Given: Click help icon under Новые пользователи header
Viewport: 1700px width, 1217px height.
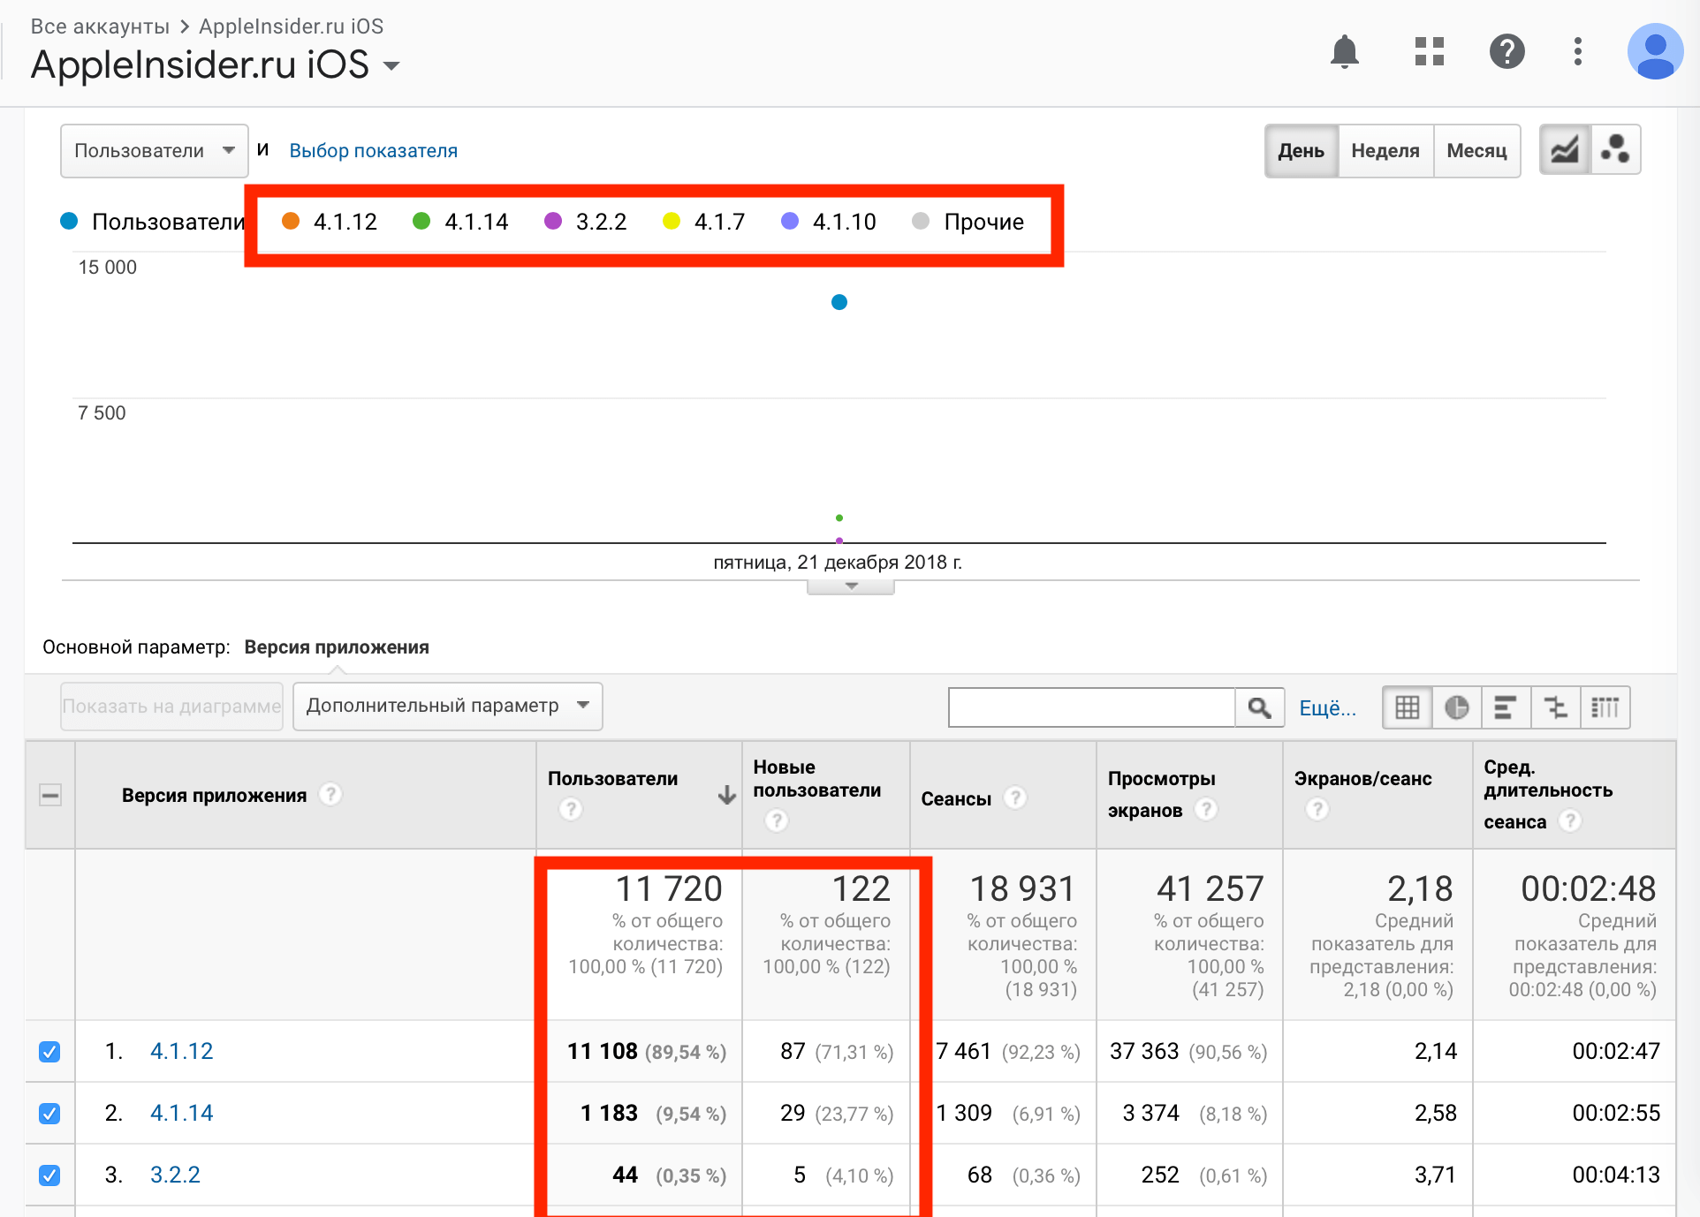Looking at the screenshot, I should (x=776, y=821).
